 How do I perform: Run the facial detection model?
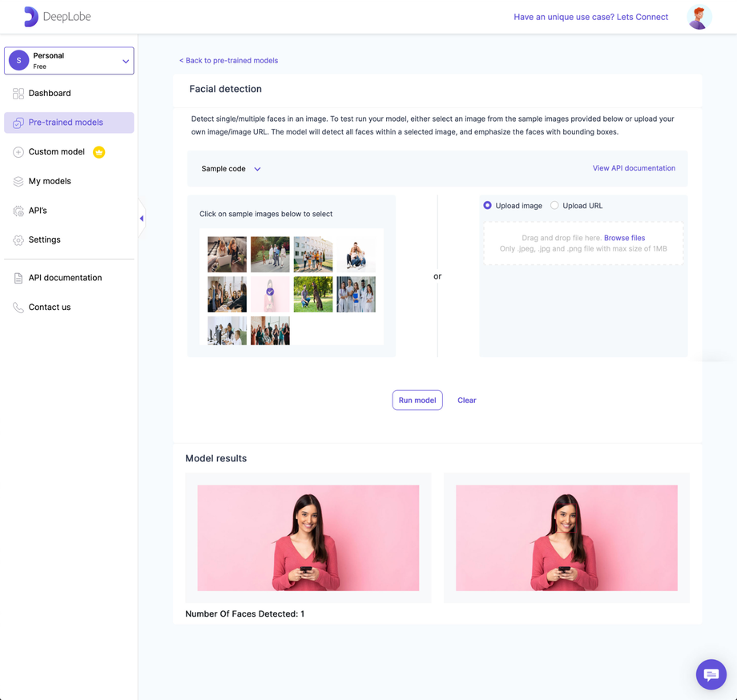click(x=417, y=400)
